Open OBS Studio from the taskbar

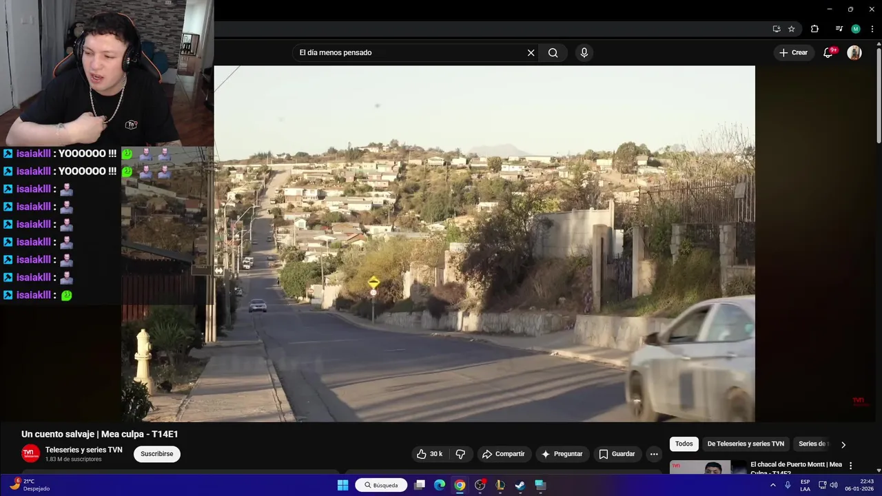point(480,485)
